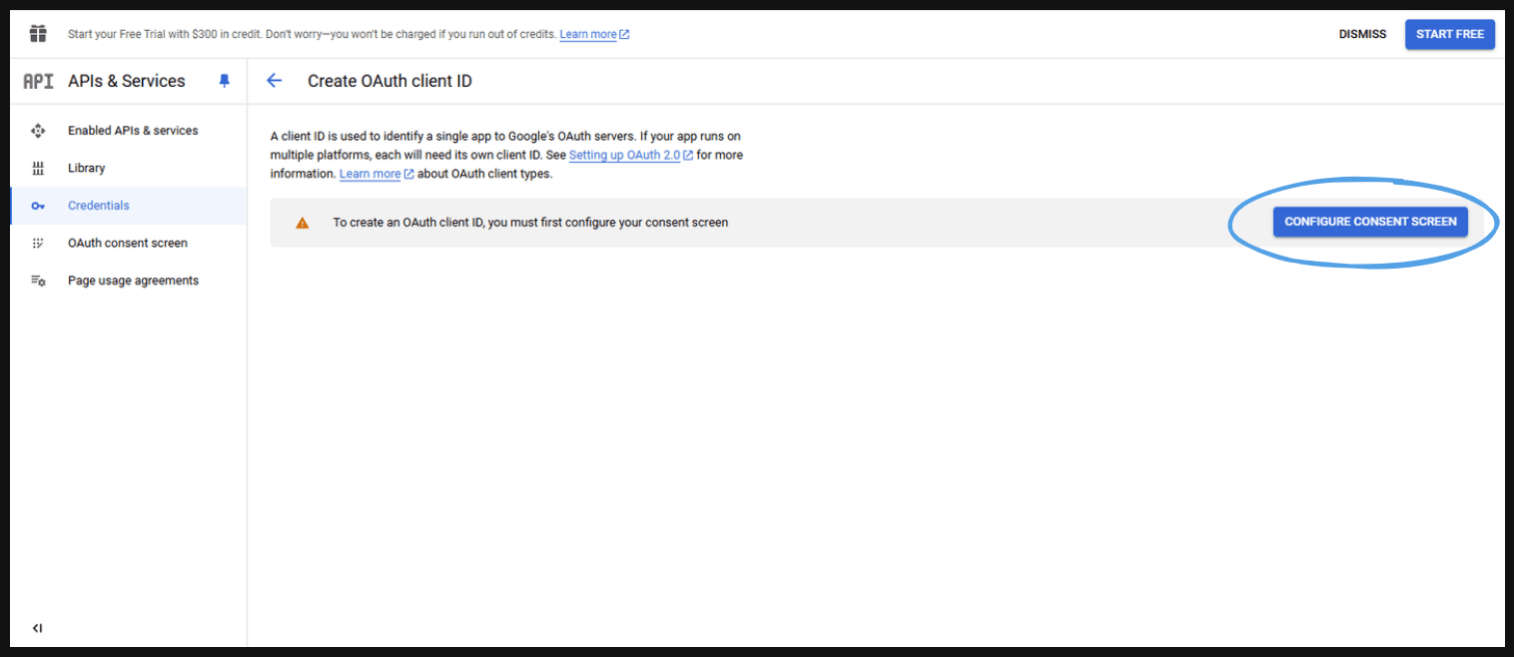Click the Library sidebar icon
1514x657 pixels.
tap(38, 168)
